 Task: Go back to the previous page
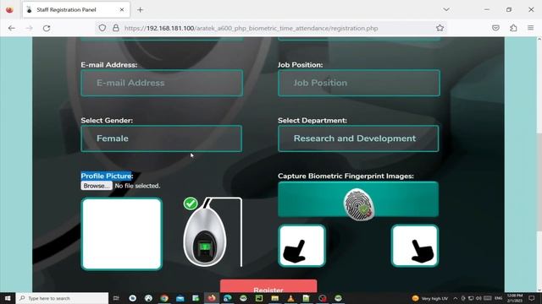(11, 28)
